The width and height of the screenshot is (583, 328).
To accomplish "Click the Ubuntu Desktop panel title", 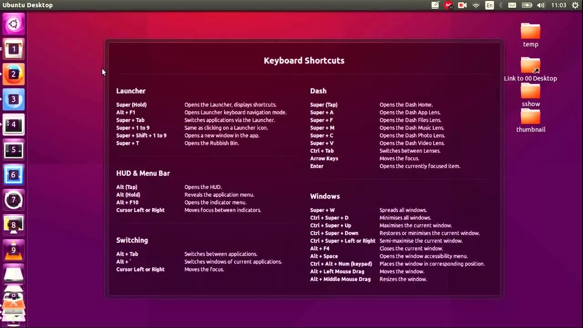I will coord(28,5).
